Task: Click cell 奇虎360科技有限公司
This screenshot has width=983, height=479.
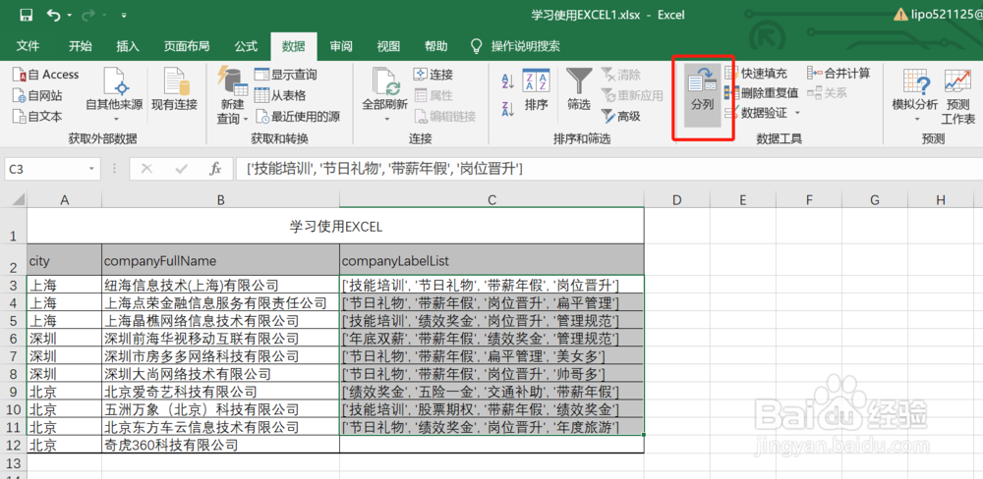Action: click(220, 446)
